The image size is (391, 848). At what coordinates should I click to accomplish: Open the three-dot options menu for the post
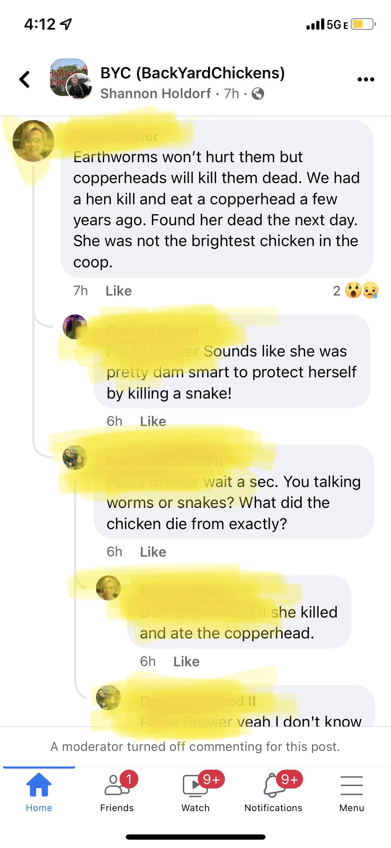366,79
